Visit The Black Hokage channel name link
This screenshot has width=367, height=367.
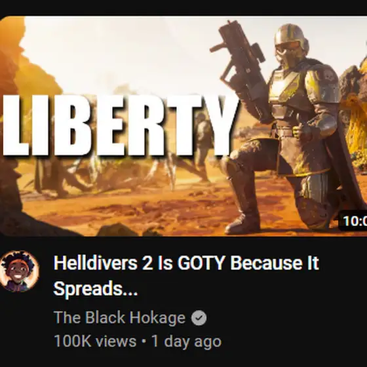click(x=119, y=318)
